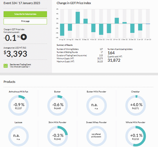Select the Anhydrous Milk Fat donut chart

[18, 106]
